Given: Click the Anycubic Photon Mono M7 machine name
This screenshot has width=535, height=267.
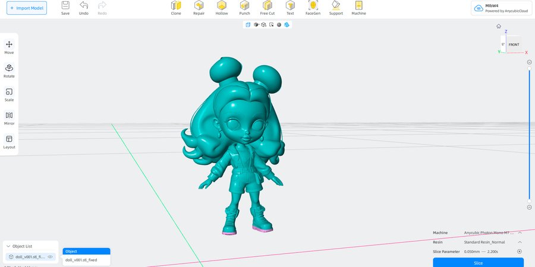Looking at the screenshot, I should 489,233.
